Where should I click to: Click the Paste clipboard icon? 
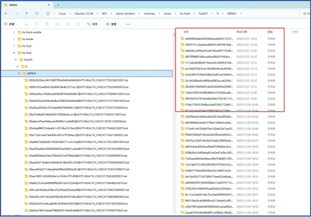coord(47,24)
